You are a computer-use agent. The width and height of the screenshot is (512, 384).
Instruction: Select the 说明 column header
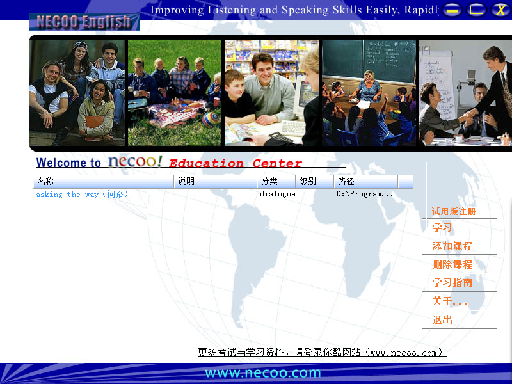[x=216, y=181]
